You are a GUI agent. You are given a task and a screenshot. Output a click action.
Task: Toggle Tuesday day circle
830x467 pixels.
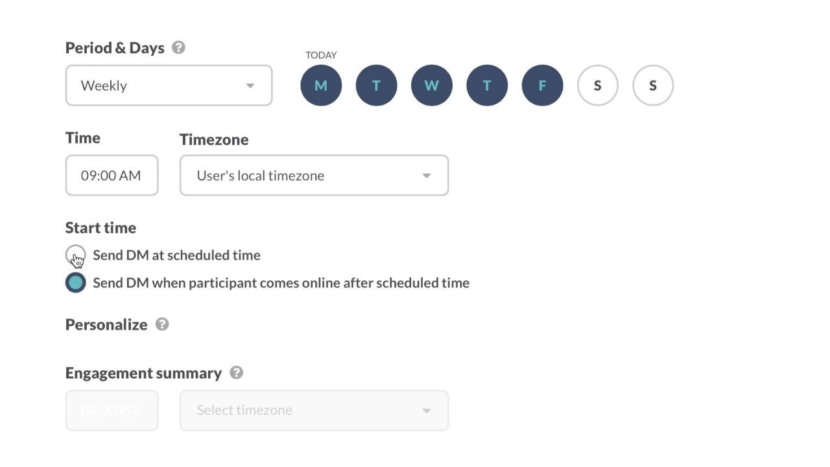pyautogui.click(x=376, y=85)
